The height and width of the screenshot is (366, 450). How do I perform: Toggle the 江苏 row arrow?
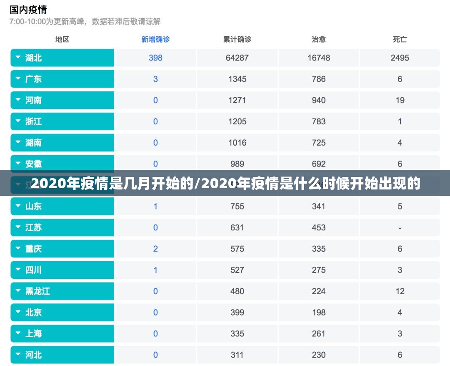coord(18,227)
